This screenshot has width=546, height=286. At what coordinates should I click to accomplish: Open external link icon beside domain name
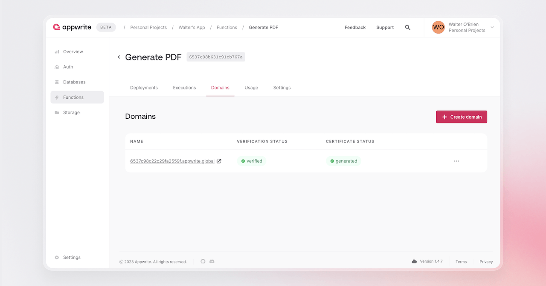pos(219,161)
